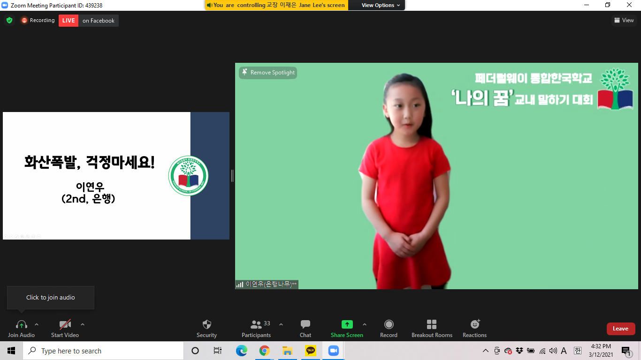Click the Record icon
This screenshot has width=641, height=360.
tap(389, 324)
